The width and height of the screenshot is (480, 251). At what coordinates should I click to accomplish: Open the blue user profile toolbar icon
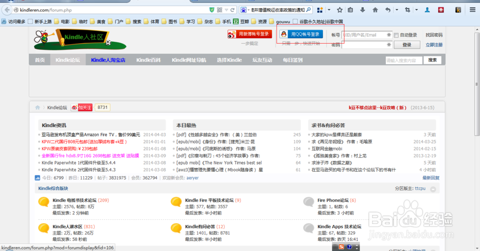click(427, 10)
